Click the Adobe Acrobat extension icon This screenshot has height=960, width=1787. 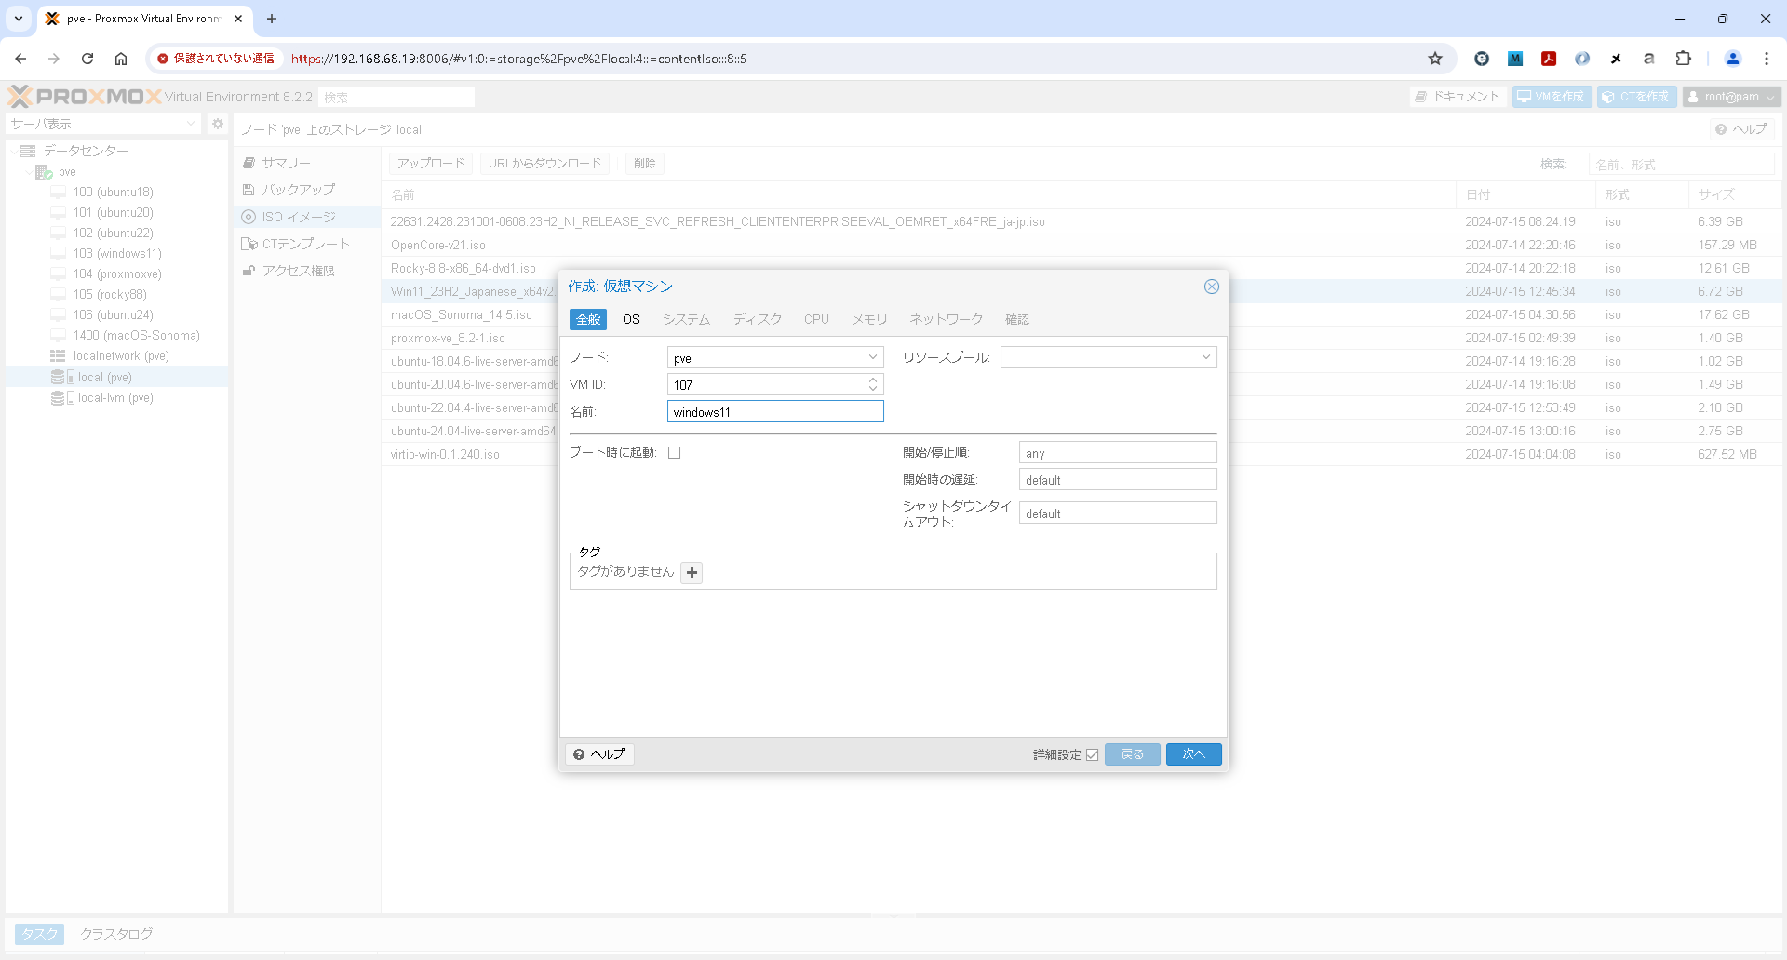coord(1549,59)
